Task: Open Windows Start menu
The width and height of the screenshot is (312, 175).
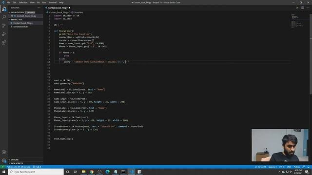Action: click(4, 172)
